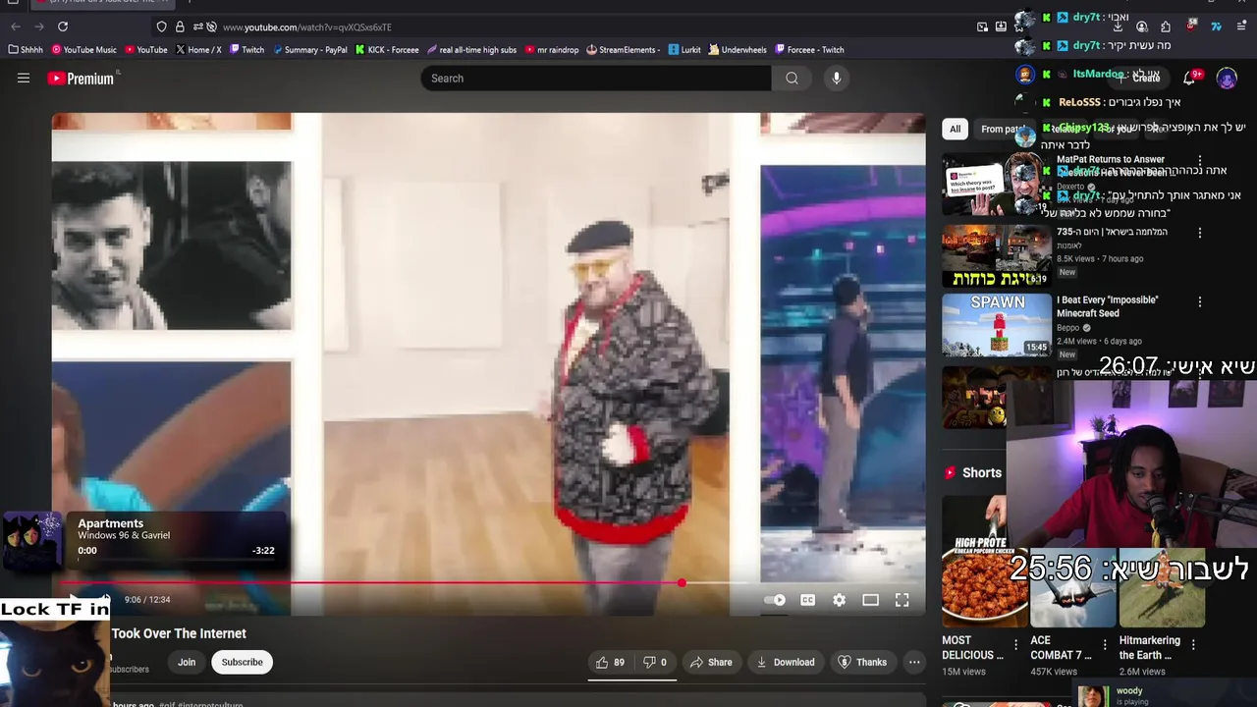Open the browser extensions puzzle icon
This screenshot has width=1257, height=707.
point(1166,27)
